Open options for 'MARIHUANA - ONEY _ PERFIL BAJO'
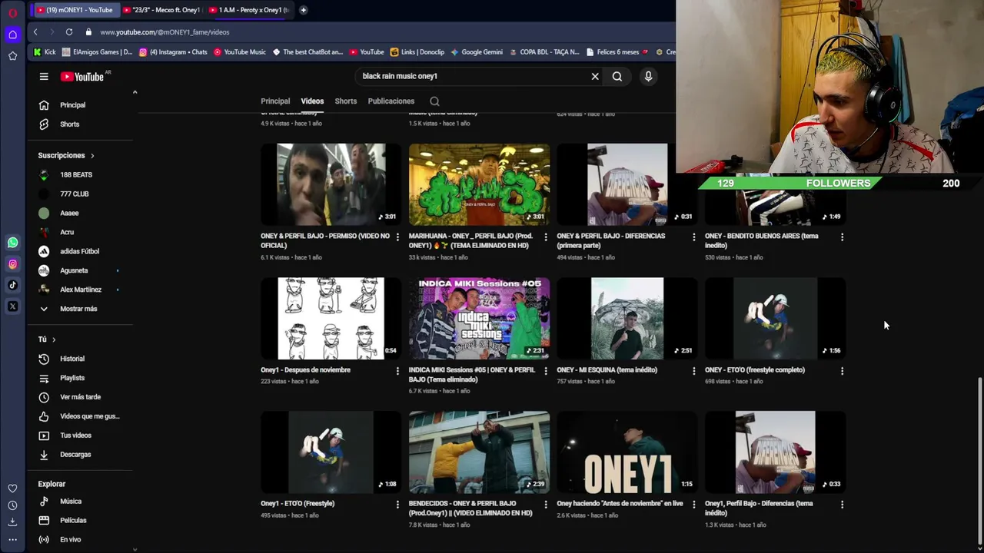The image size is (984, 553). pyautogui.click(x=546, y=237)
